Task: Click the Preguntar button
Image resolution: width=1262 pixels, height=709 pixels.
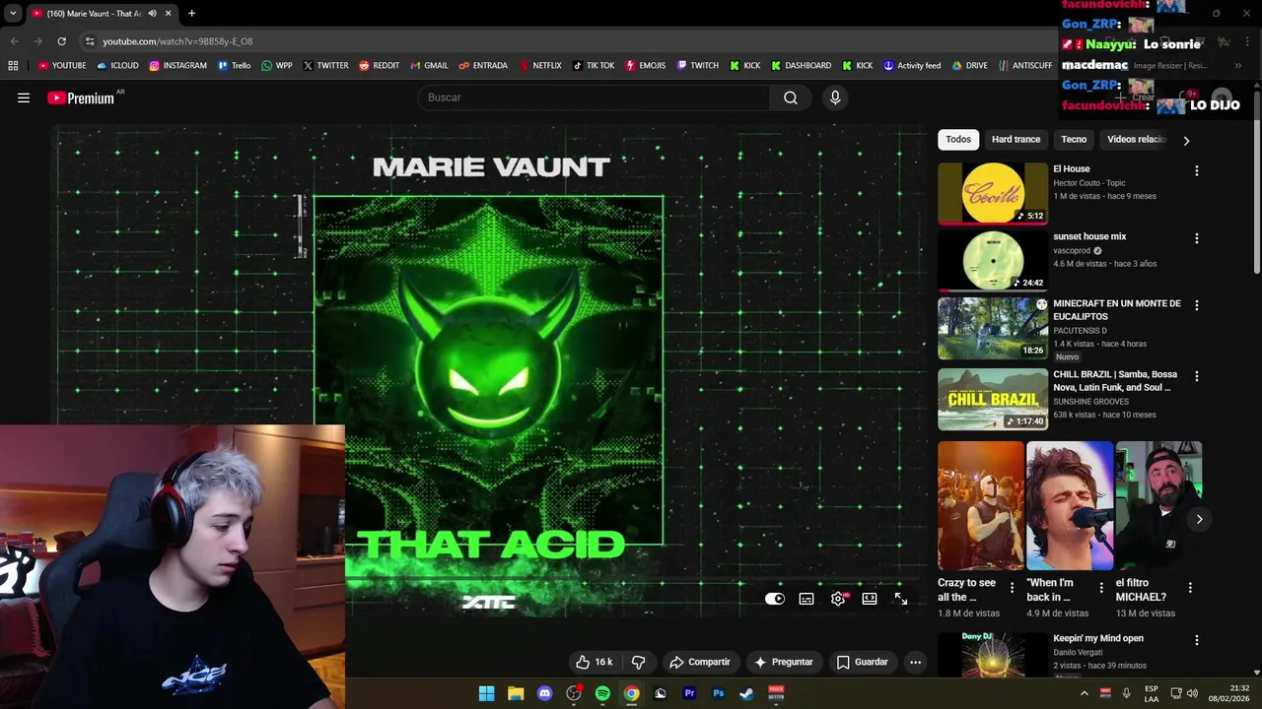Action: 783,662
